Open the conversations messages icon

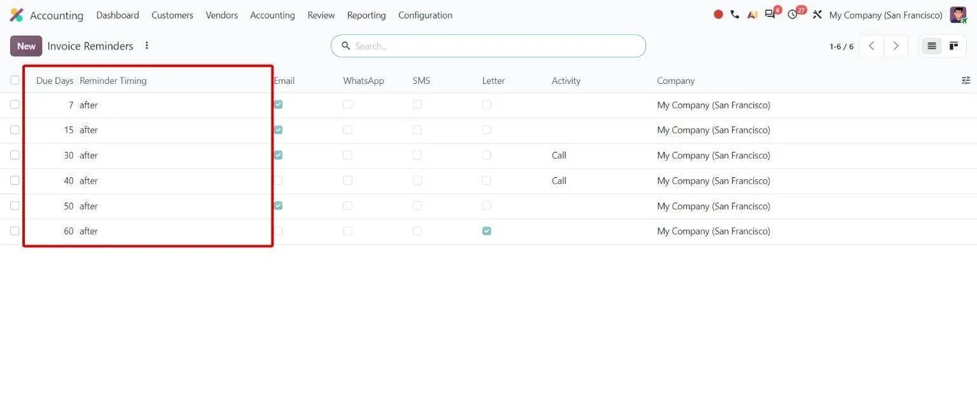[770, 15]
